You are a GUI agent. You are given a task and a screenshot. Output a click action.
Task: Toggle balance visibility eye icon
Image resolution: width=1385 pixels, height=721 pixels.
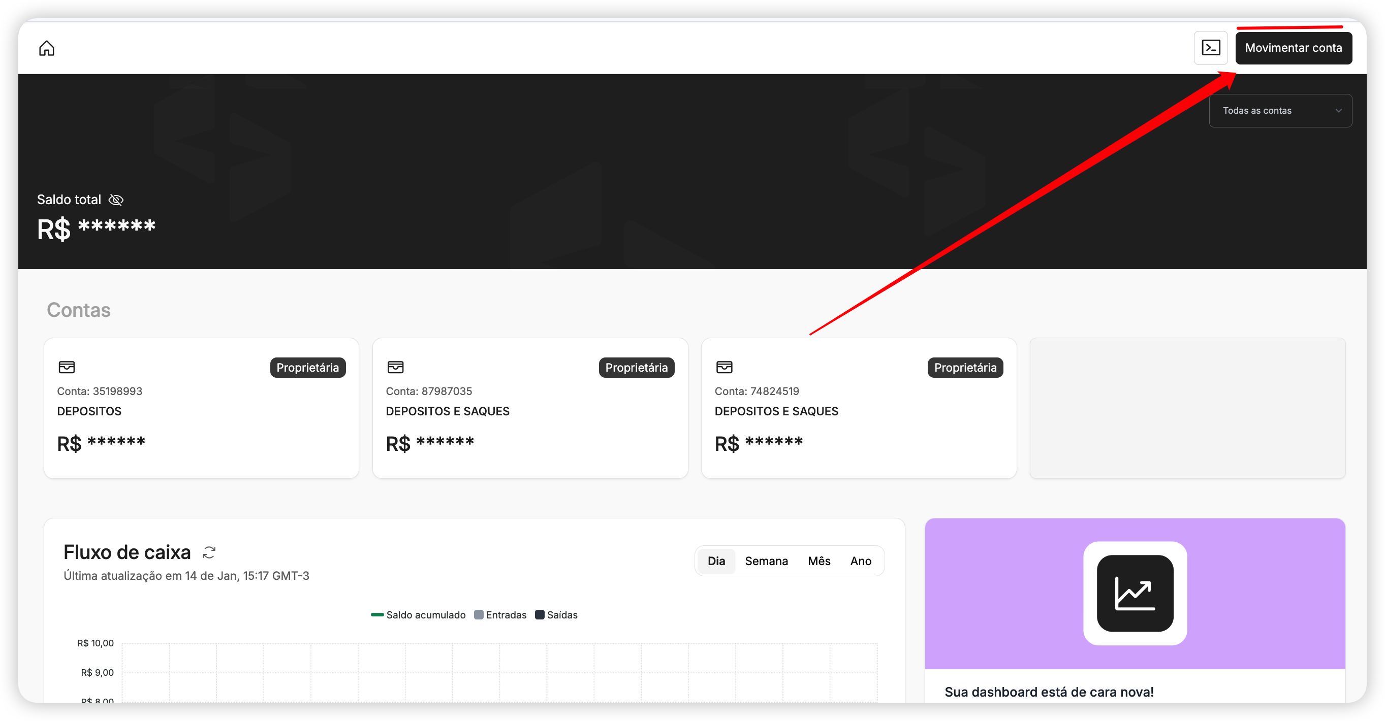tap(116, 200)
